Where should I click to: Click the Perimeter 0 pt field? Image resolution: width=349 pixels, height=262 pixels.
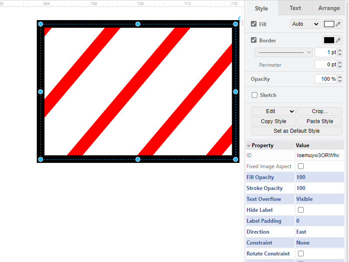click(x=325, y=65)
